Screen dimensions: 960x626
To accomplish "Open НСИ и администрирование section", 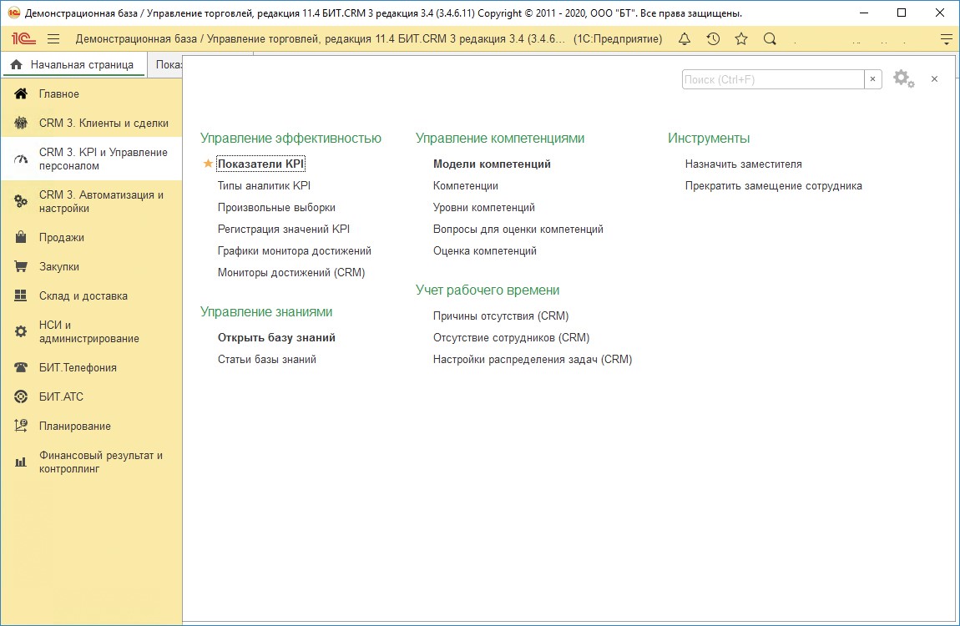I will (91, 331).
